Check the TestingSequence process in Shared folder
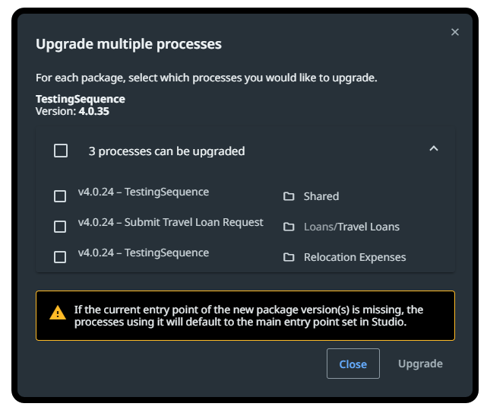Image resolution: width=487 pixels, height=413 pixels. pos(60,196)
